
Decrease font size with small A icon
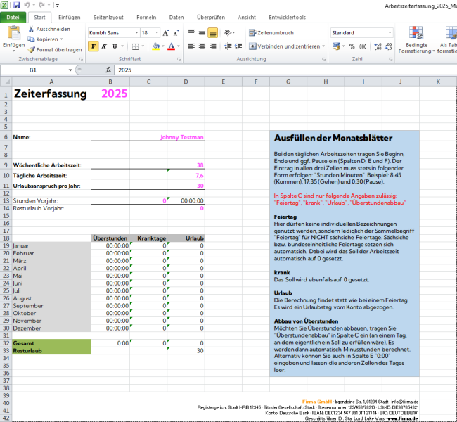[176, 33]
